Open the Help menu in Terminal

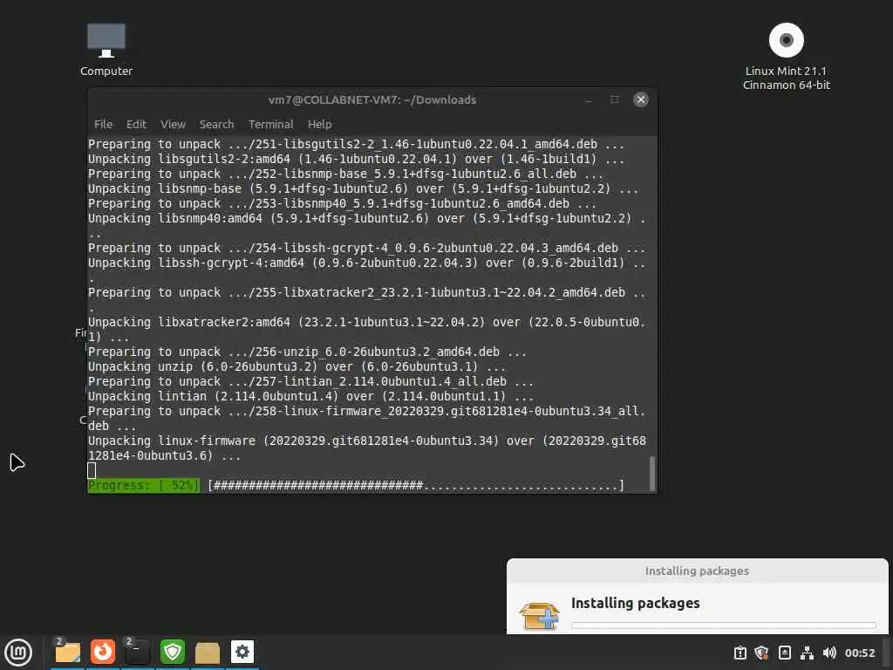point(319,124)
